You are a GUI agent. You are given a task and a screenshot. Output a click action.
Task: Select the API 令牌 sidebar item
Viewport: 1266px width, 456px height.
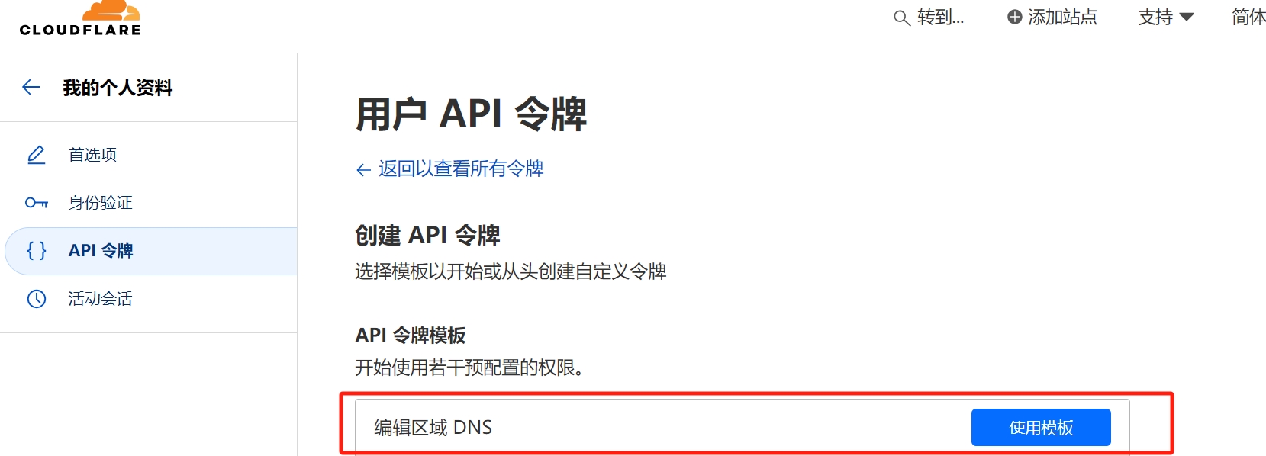pos(101,251)
